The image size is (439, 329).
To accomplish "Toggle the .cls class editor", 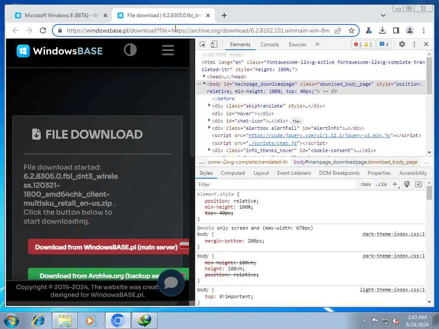I will (x=381, y=184).
